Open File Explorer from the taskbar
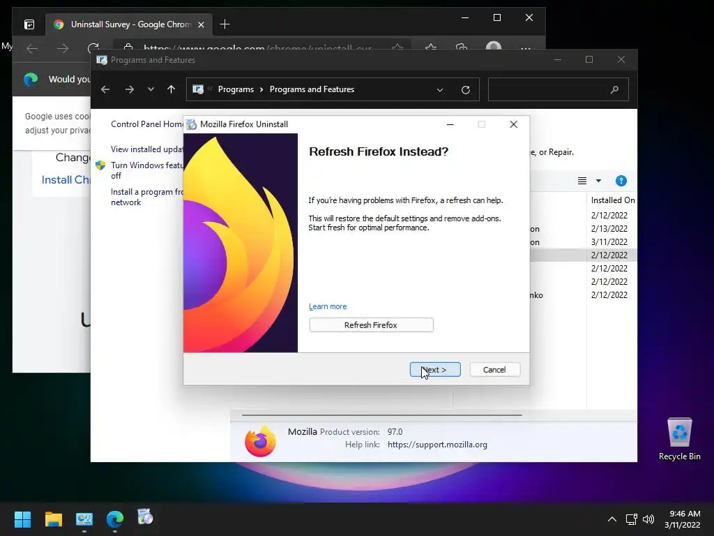The height and width of the screenshot is (536, 714). pyautogui.click(x=54, y=519)
